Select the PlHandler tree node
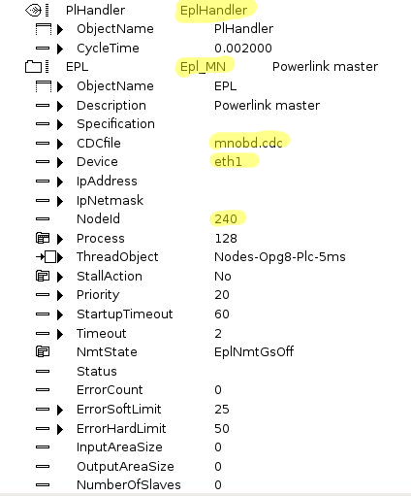 (x=95, y=11)
